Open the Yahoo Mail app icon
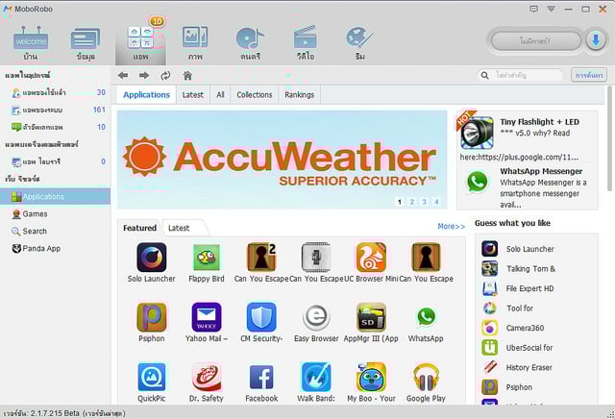This screenshot has width=615, height=419. coord(207,317)
